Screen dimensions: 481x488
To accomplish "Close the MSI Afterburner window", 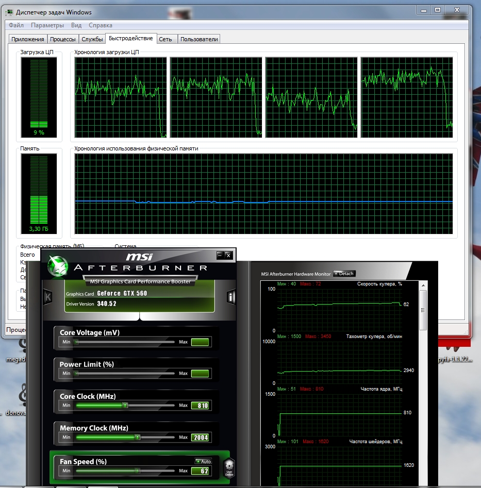I will pyautogui.click(x=228, y=255).
